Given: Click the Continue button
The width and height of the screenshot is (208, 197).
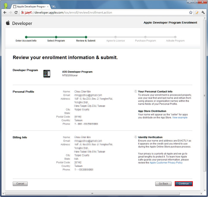Looking at the screenshot, I should [184, 184].
